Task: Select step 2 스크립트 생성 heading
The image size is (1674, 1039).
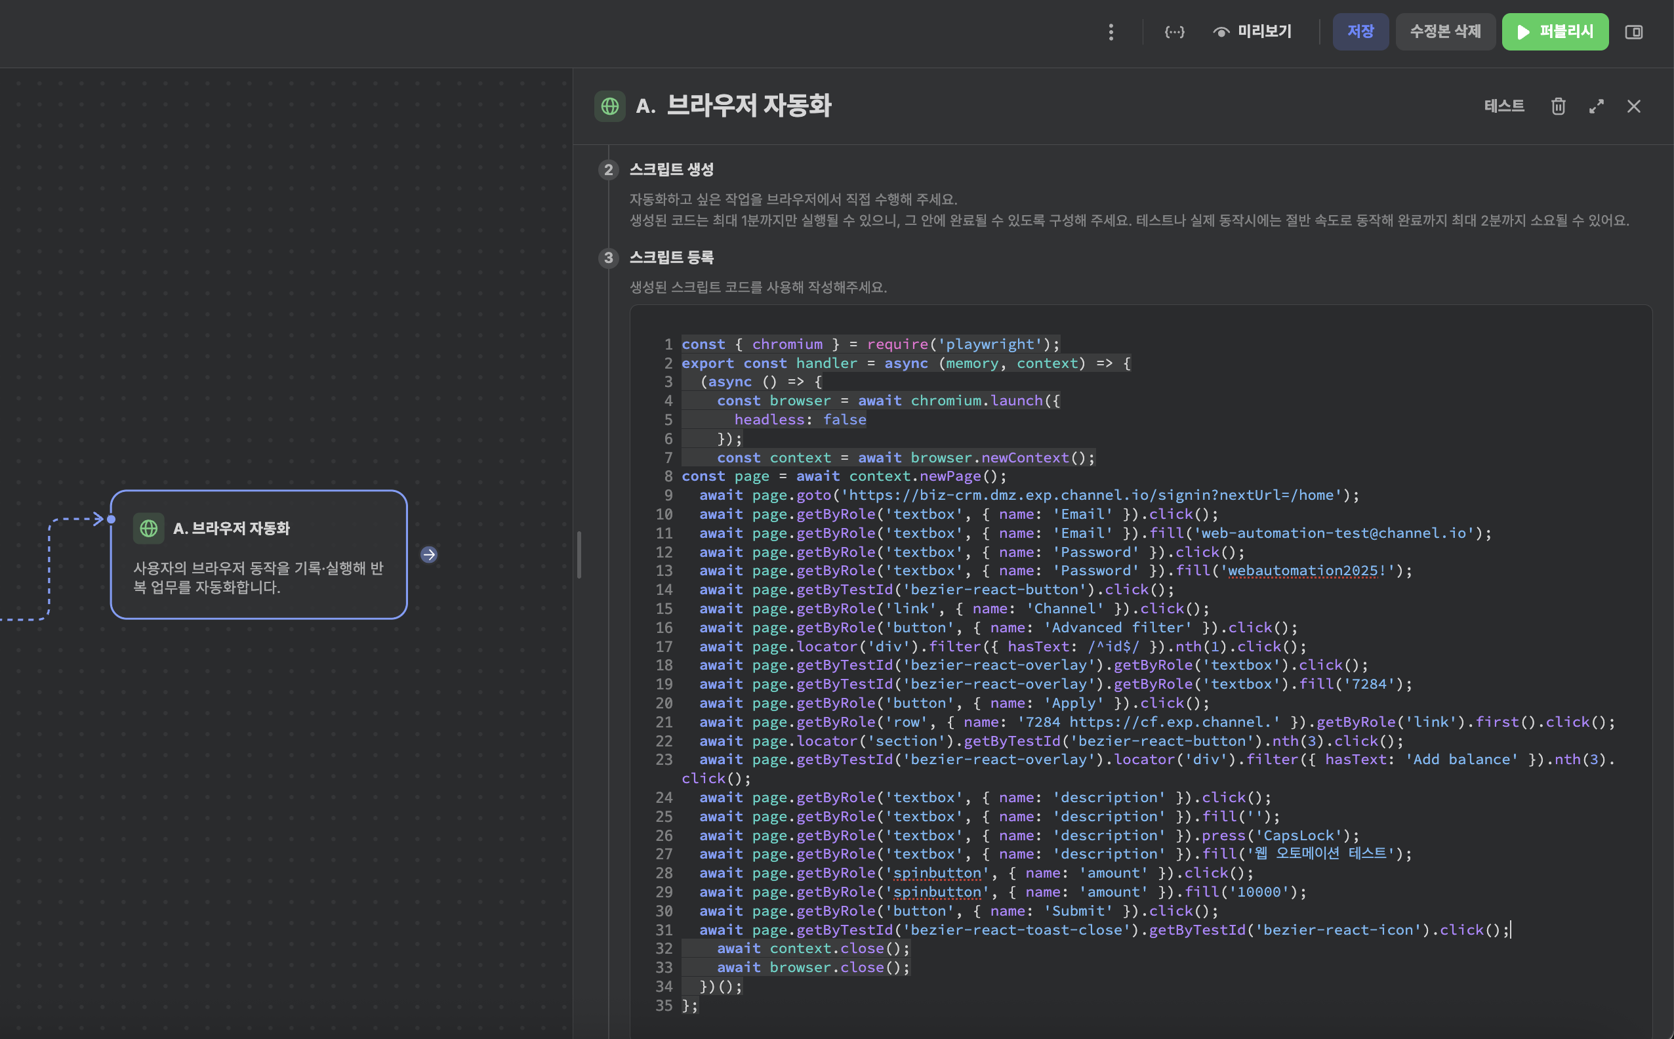Action: point(670,170)
